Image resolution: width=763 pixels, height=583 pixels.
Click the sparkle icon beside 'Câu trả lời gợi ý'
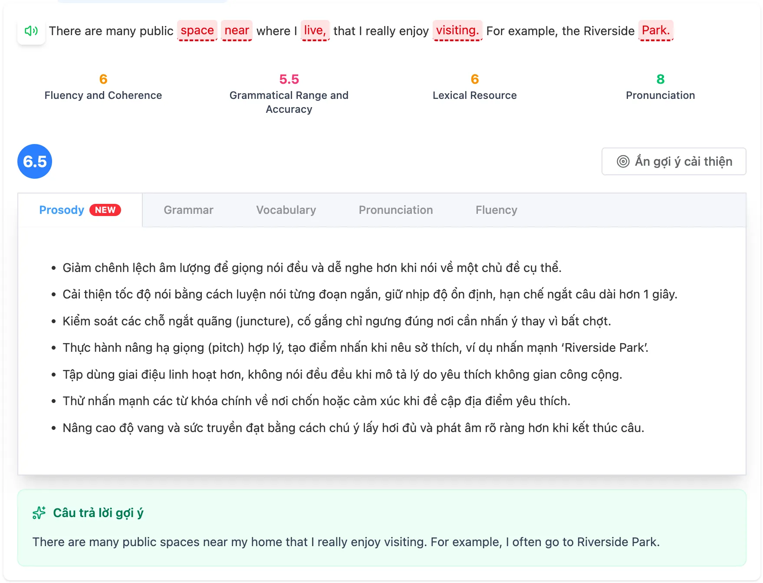[x=39, y=513]
